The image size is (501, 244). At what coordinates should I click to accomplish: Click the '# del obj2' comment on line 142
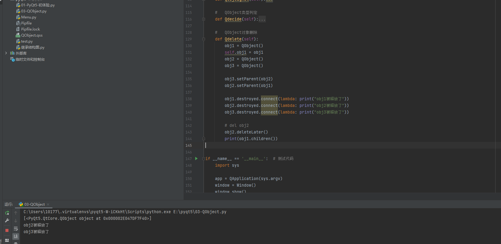(237, 126)
